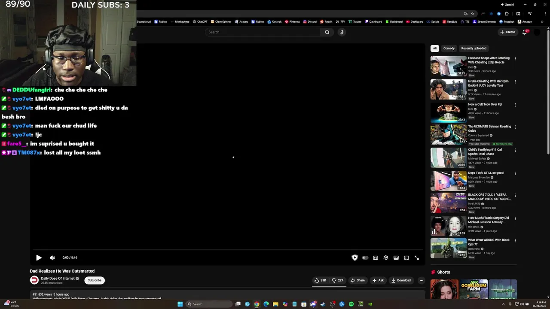Open the ChatGPT bookmark

[x=200, y=21]
